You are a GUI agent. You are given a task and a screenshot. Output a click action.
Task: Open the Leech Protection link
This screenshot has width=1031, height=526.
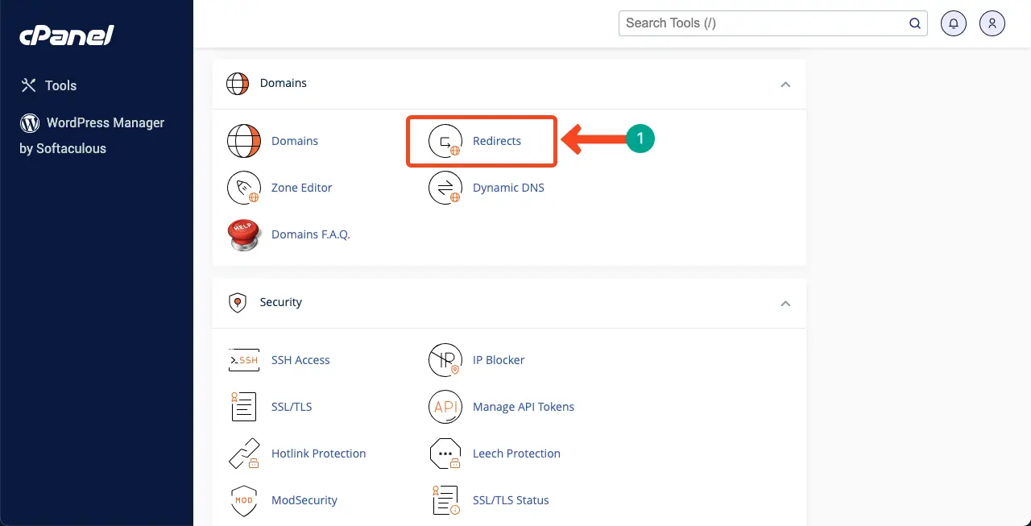tap(516, 454)
